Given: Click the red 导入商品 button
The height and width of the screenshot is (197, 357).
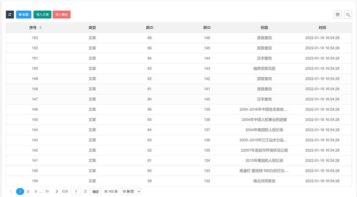Looking at the screenshot, I should 61,14.
